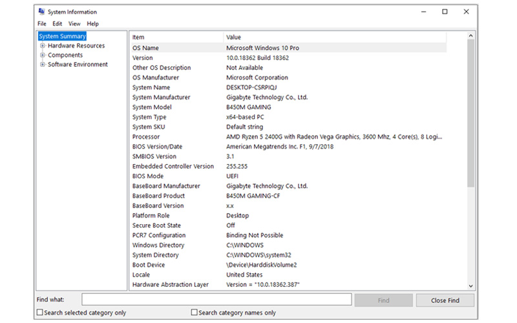Click the Find button
Screen dimensions: 517x323
[383, 300]
